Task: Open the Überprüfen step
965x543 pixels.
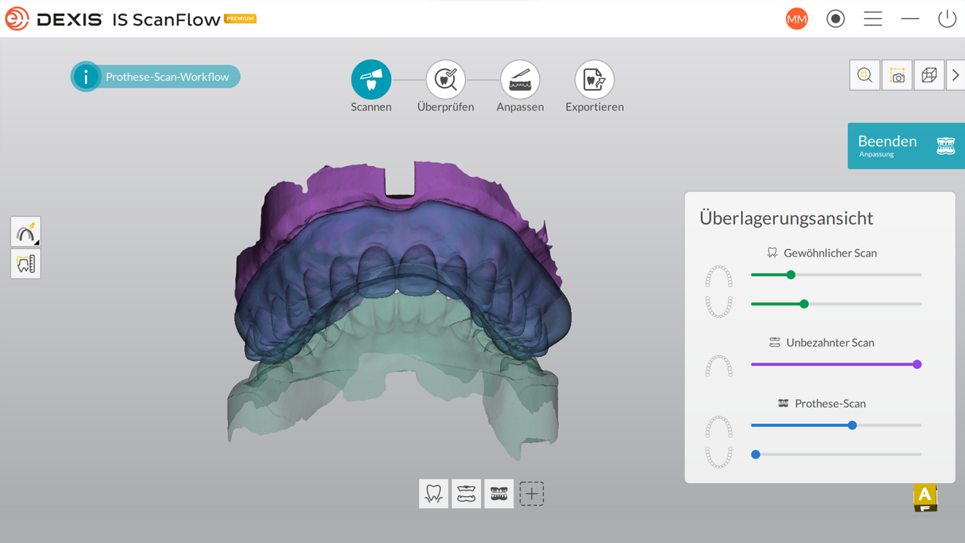Action: [445, 80]
